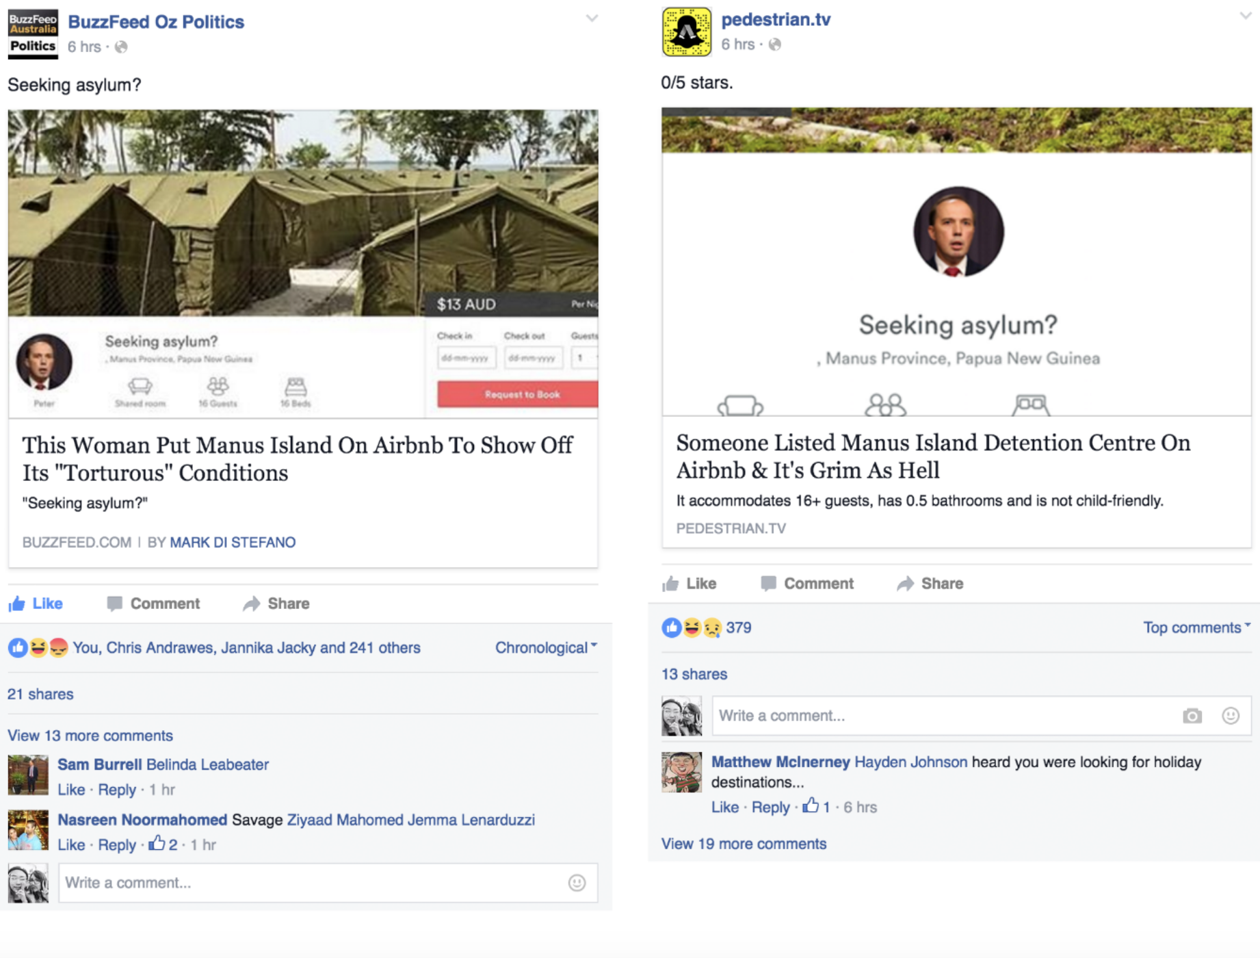Open the BuzzFeed post options chevron
Viewport: 1260px width, 958px height.
(592, 18)
